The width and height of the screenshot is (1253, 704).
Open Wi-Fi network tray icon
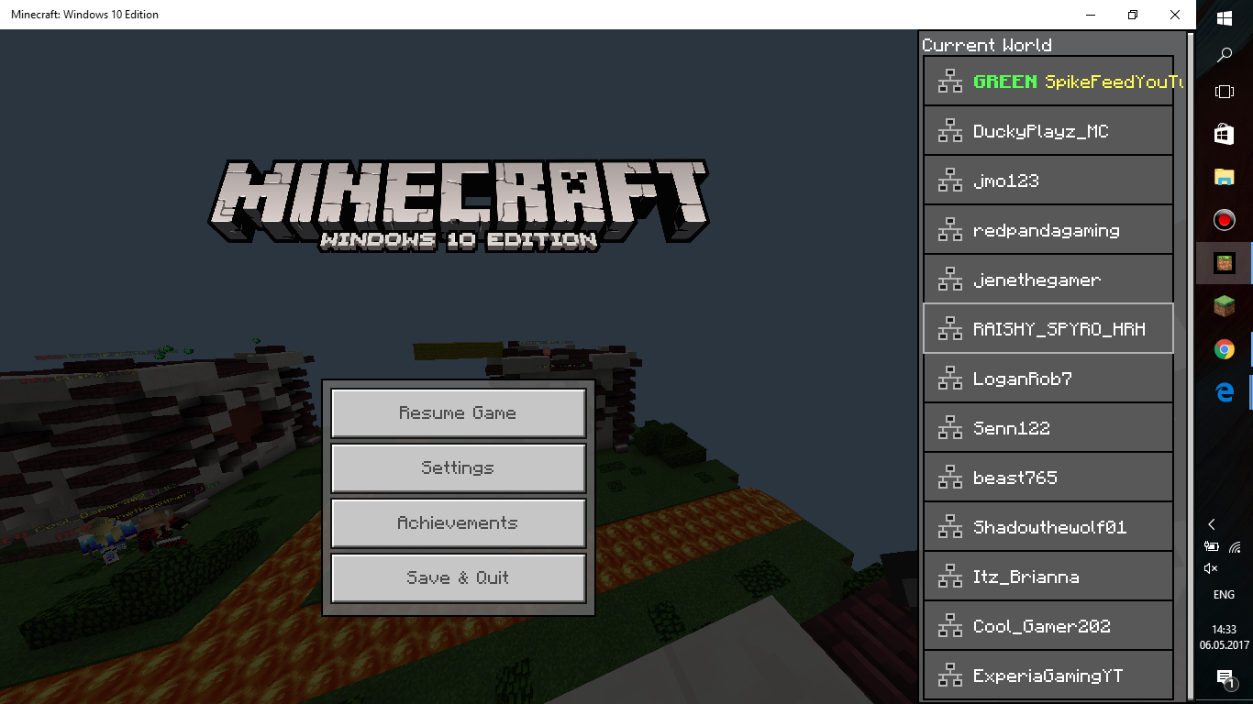click(1236, 547)
